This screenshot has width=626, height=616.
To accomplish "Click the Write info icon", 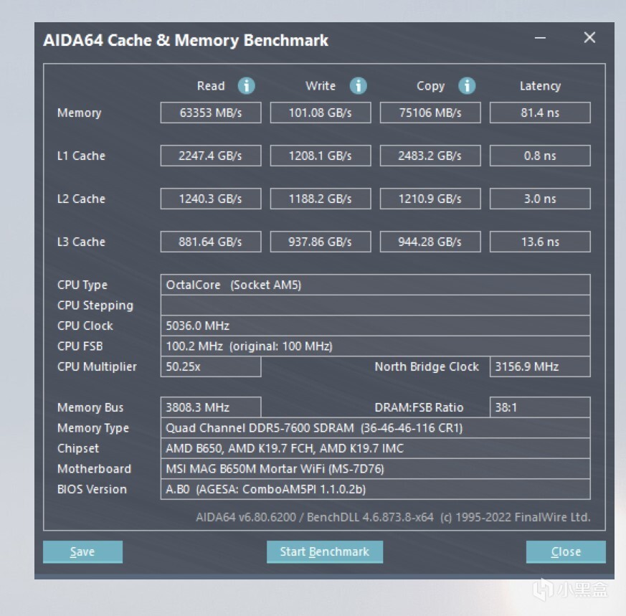I will [358, 86].
